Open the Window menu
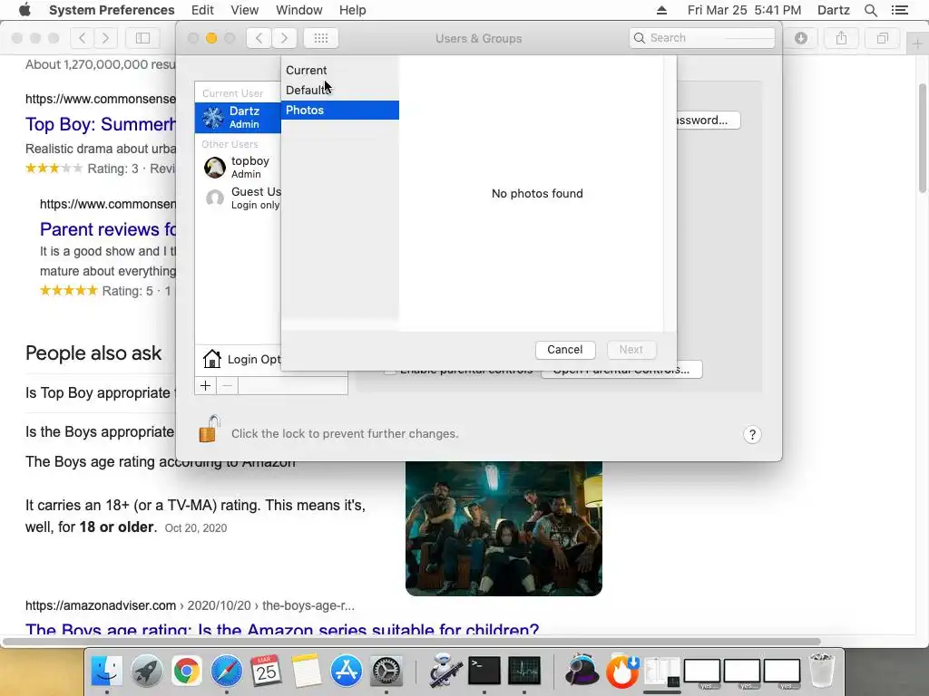This screenshot has width=929, height=696. click(x=298, y=10)
